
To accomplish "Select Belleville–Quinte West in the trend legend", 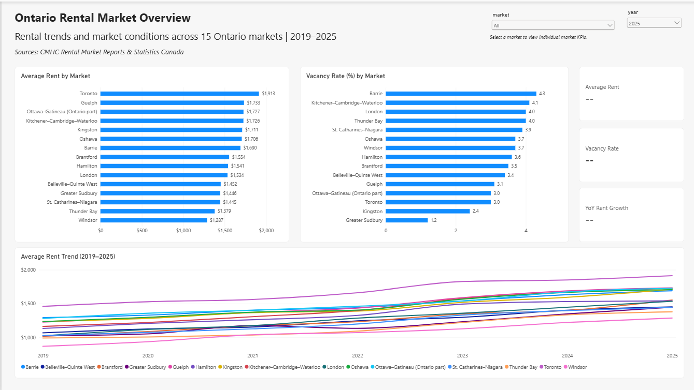I will (67, 367).
